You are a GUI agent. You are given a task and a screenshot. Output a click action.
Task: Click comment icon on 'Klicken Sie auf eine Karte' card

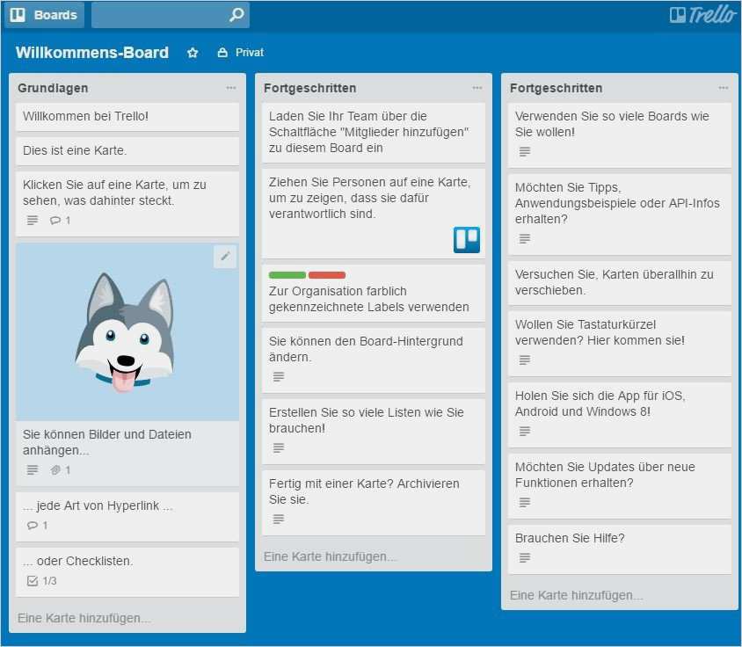click(x=55, y=220)
